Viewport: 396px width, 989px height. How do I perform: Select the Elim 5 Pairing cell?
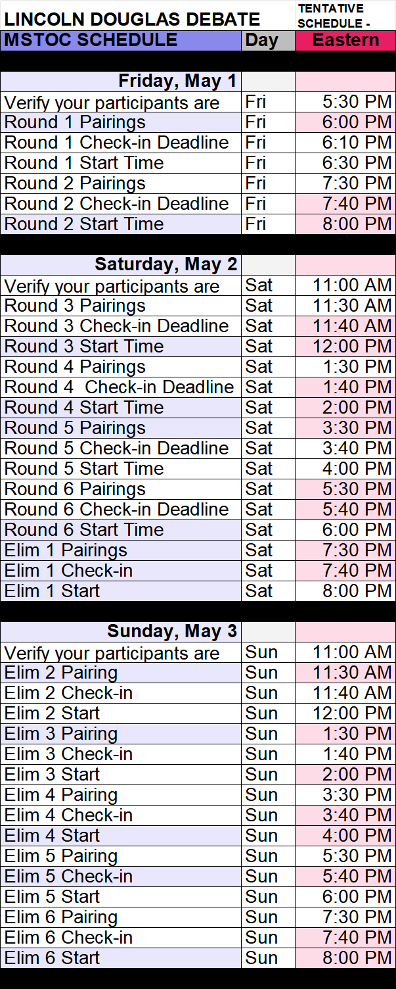click(x=121, y=856)
